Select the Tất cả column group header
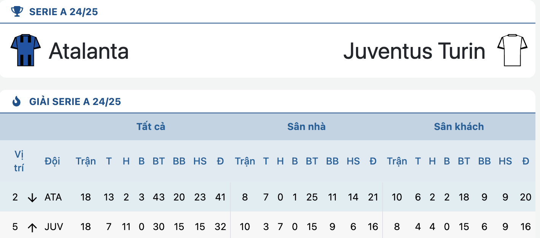 (x=151, y=127)
